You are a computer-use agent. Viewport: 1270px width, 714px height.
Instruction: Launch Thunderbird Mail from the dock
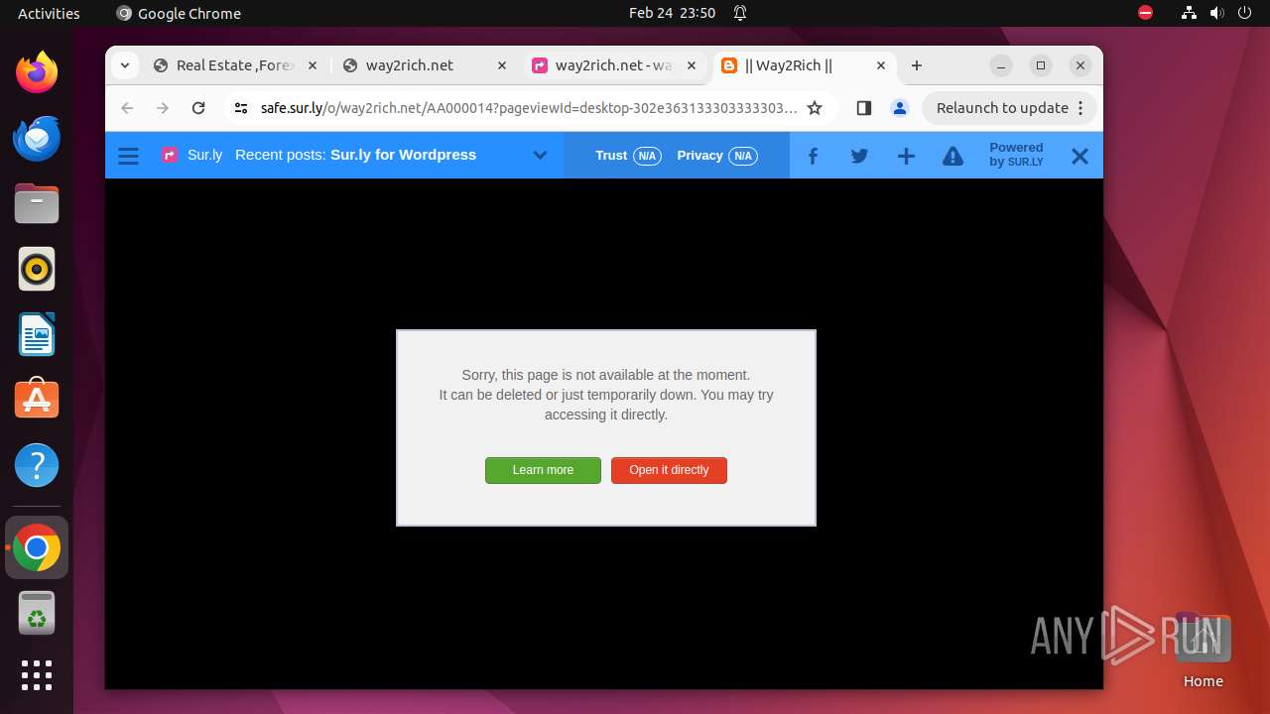point(37,138)
